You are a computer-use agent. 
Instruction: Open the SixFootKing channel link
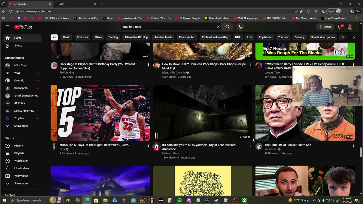click(67, 73)
